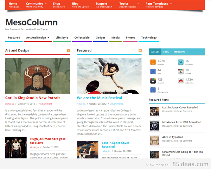Open Lost in Space Cover Revealed post in Featured column

115,145
